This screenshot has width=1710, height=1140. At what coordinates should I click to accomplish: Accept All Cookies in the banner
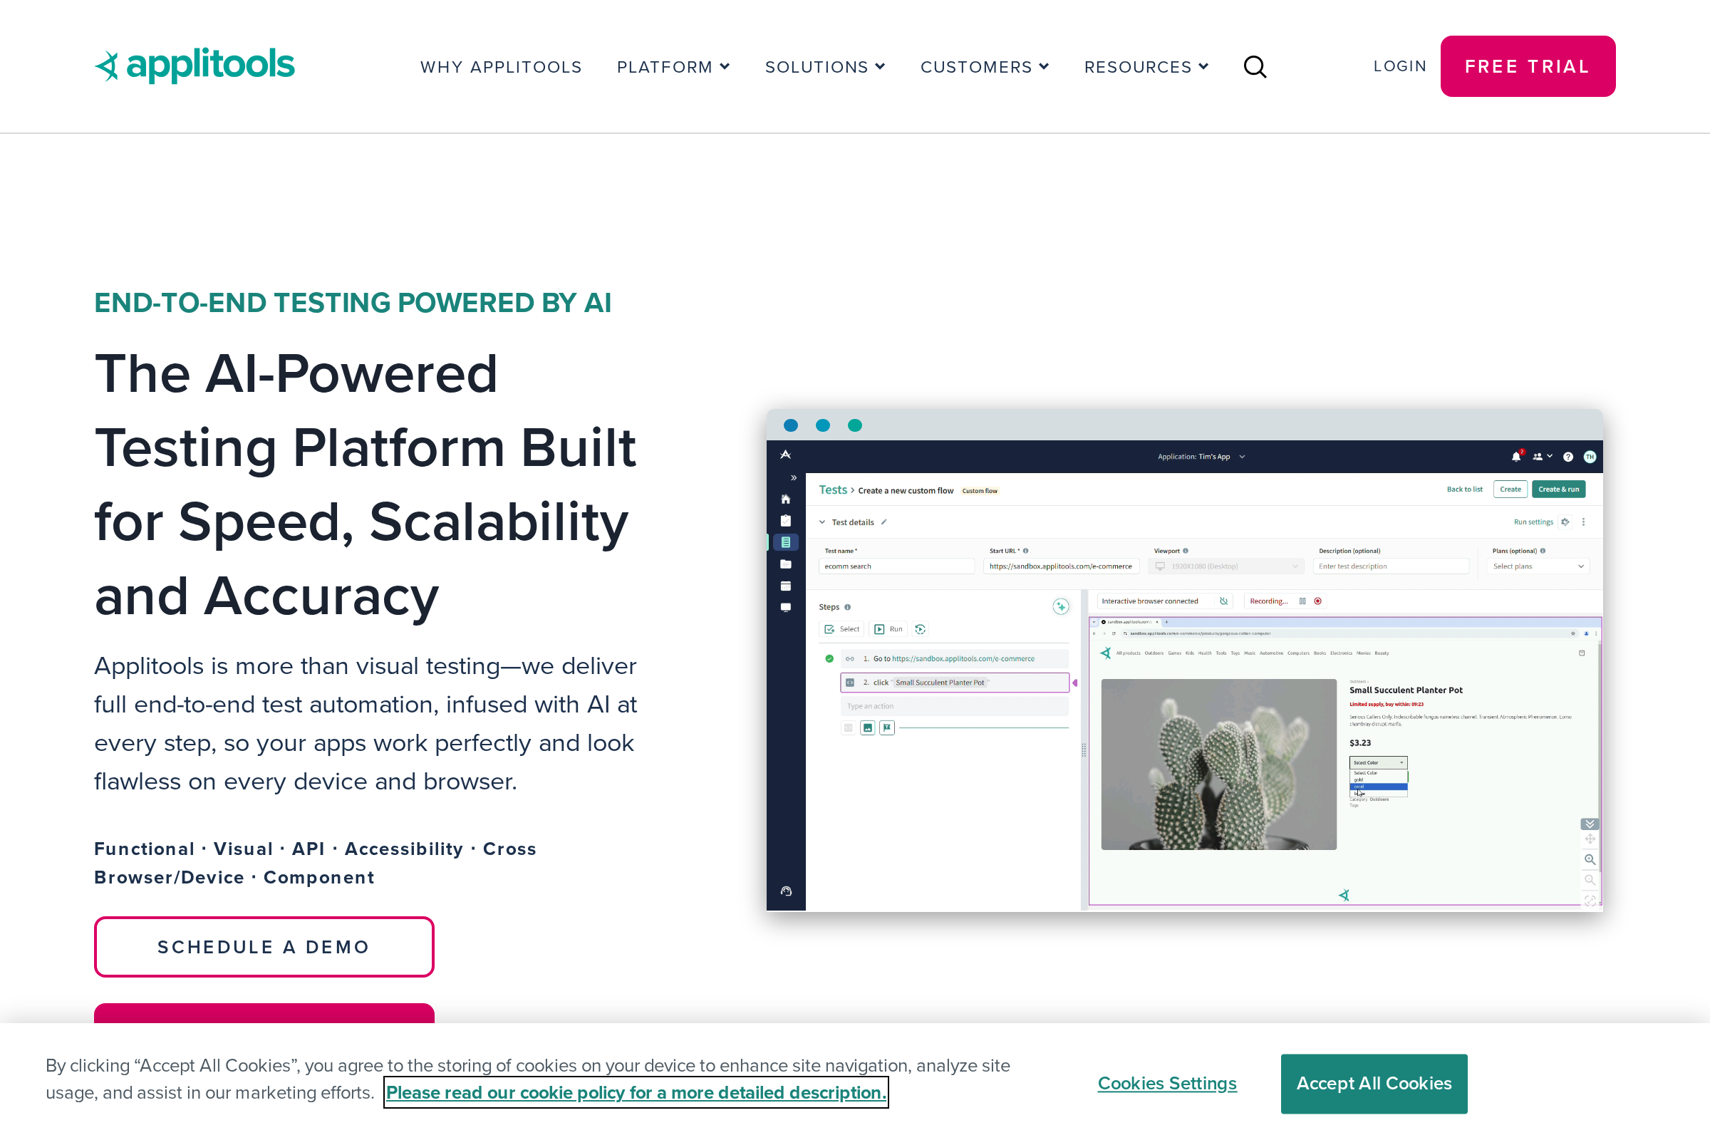1374,1083
